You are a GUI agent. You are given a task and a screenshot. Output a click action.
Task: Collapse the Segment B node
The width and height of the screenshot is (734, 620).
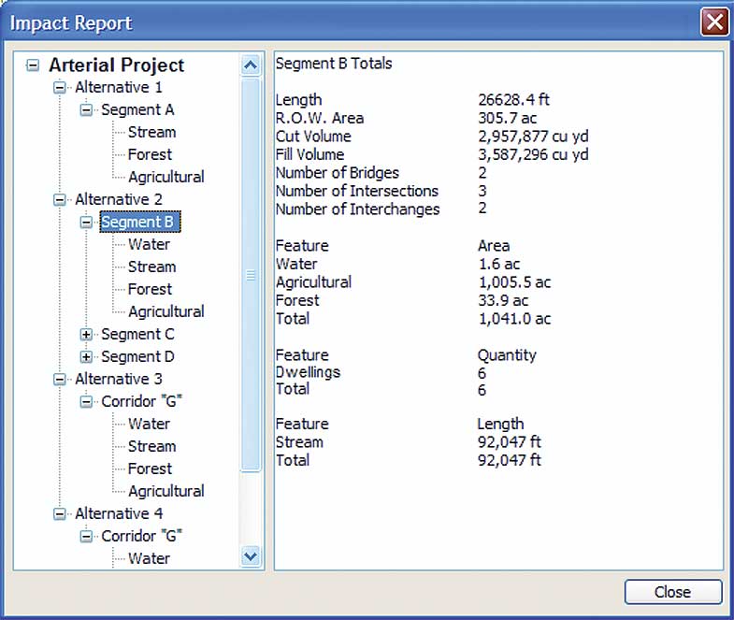pyautogui.click(x=86, y=223)
